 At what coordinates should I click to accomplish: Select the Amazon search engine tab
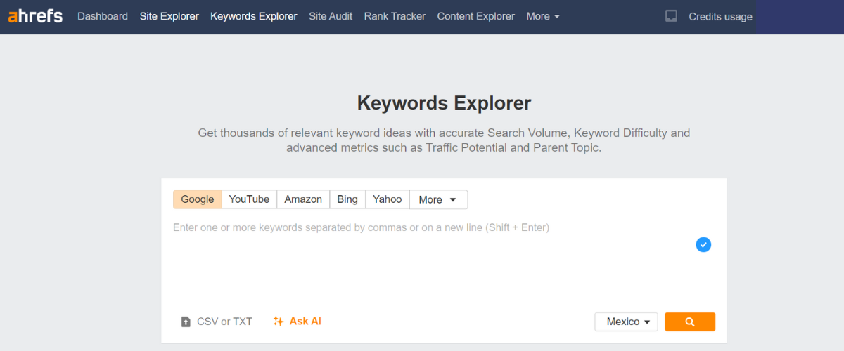pyautogui.click(x=303, y=199)
